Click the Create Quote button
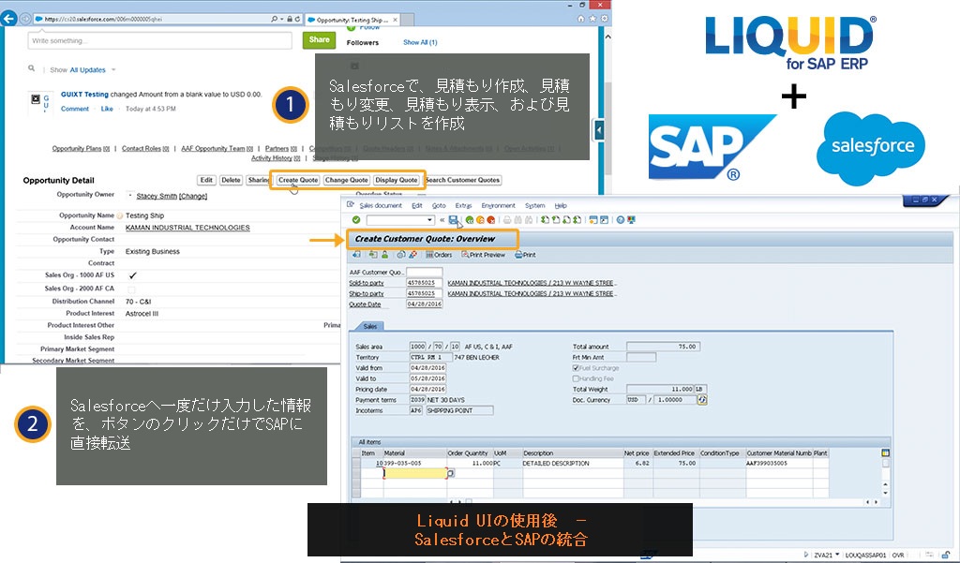 (297, 180)
